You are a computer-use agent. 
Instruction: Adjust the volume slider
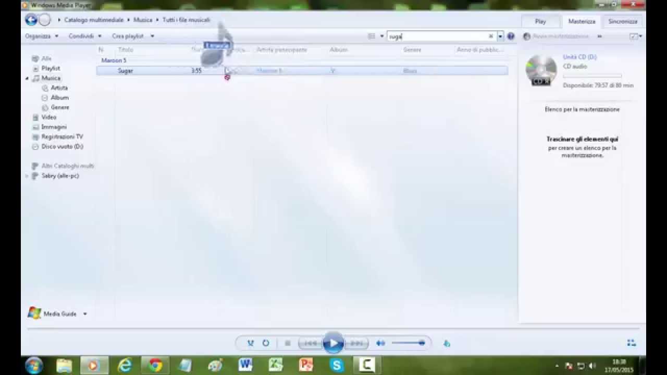tap(408, 343)
